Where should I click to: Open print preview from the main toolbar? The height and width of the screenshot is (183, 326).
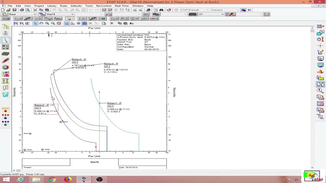28,10
